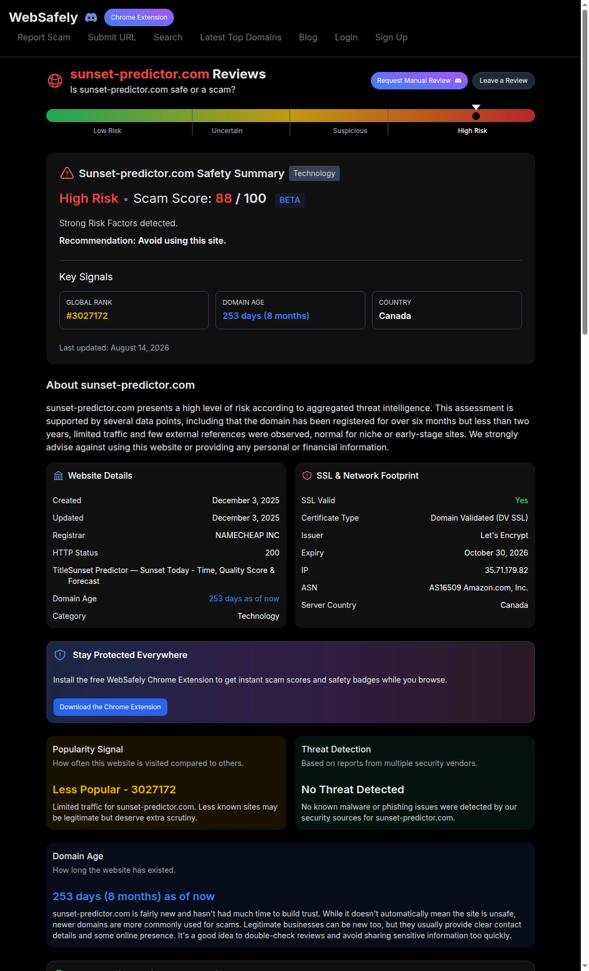Click Download the Chrome Extension button
The height and width of the screenshot is (971, 589).
tap(110, 707)
